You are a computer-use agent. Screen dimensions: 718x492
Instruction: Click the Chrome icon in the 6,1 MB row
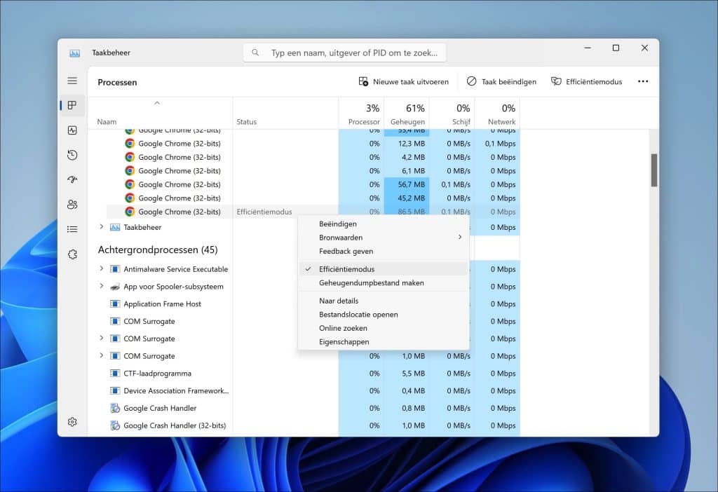click(130, 171)
